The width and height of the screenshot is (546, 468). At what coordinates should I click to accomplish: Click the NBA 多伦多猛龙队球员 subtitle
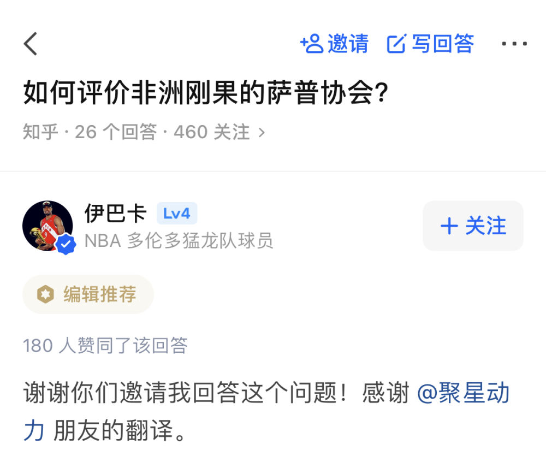(x=179, y=240)
